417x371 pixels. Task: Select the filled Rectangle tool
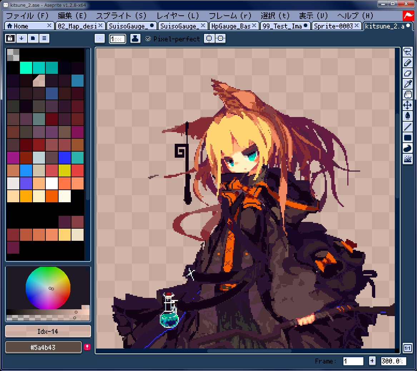coord(407,138)
